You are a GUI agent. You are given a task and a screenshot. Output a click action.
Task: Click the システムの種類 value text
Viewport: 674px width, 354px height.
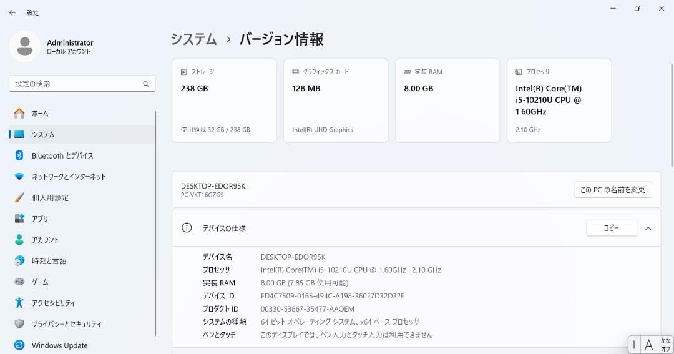(x=340, y=322)
